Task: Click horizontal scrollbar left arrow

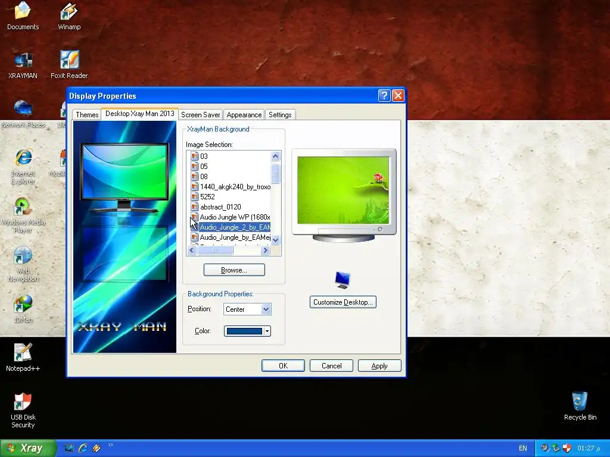Action: pos(191,251)
